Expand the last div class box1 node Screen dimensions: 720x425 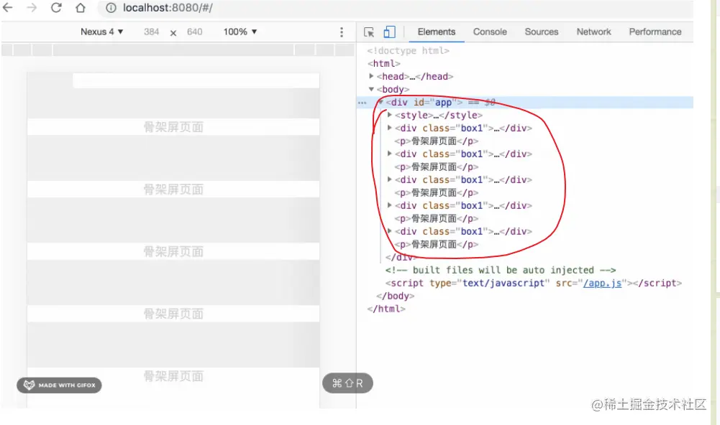point(389,231)
